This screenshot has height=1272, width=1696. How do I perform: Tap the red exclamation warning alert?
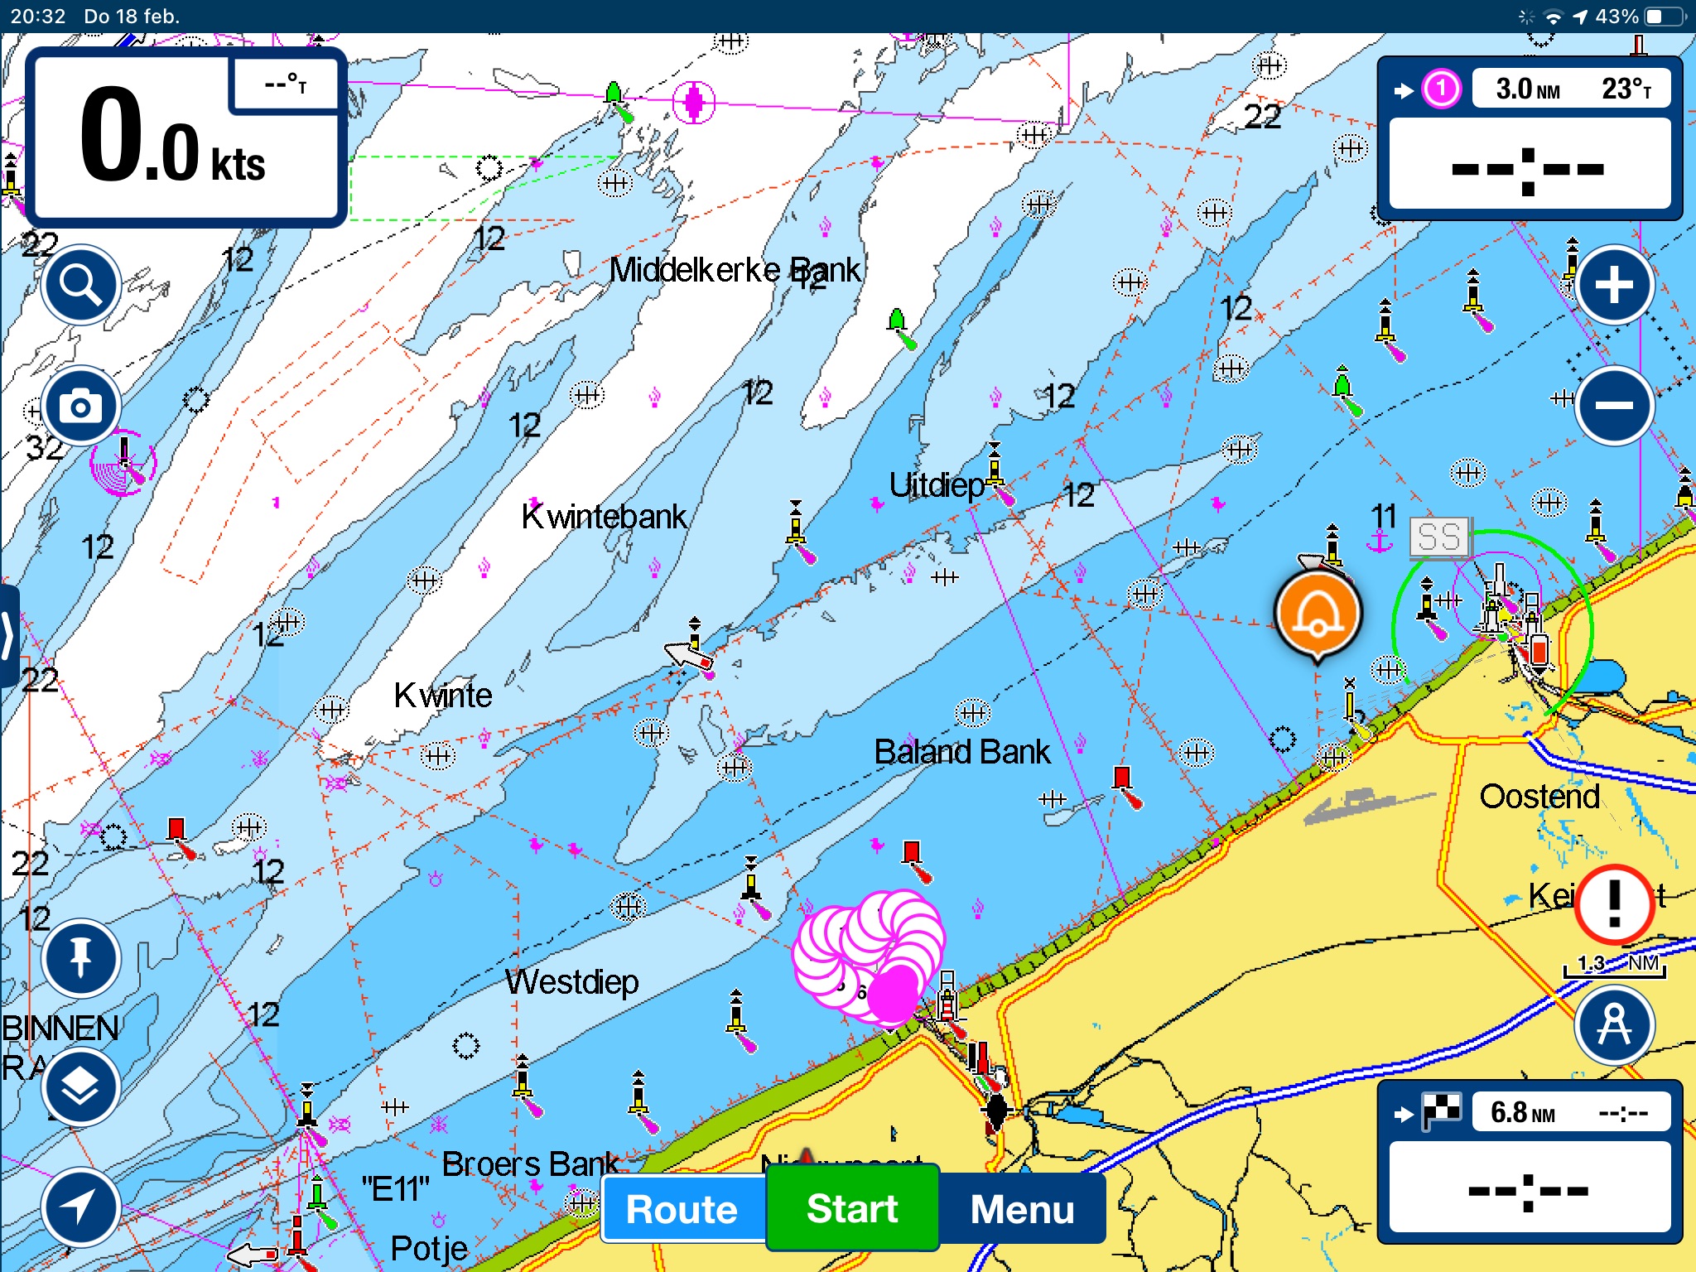[x=1613, y=904]
